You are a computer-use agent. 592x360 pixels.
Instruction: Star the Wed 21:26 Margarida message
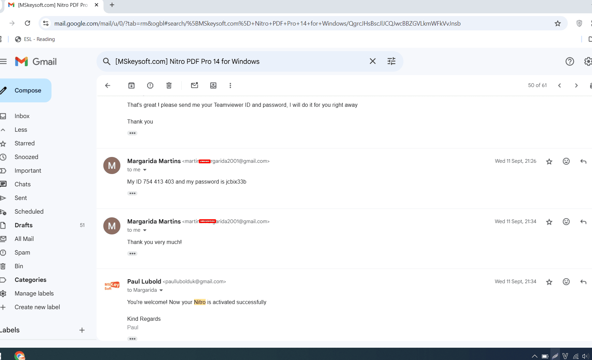(x=549, y=161)
